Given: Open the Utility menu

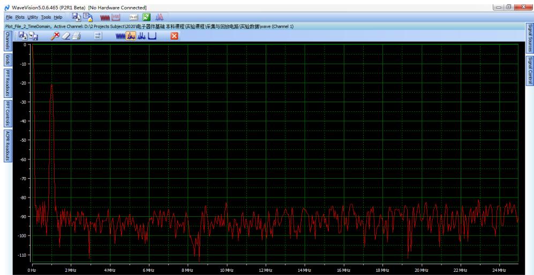Looking at the screenshot, I should point(33,17).
